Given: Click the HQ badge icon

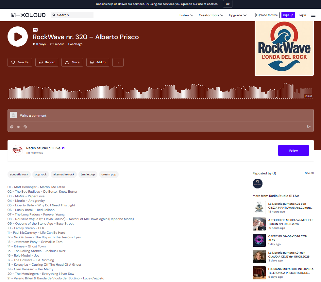Looking at the screenshot, I should [35, 30].
